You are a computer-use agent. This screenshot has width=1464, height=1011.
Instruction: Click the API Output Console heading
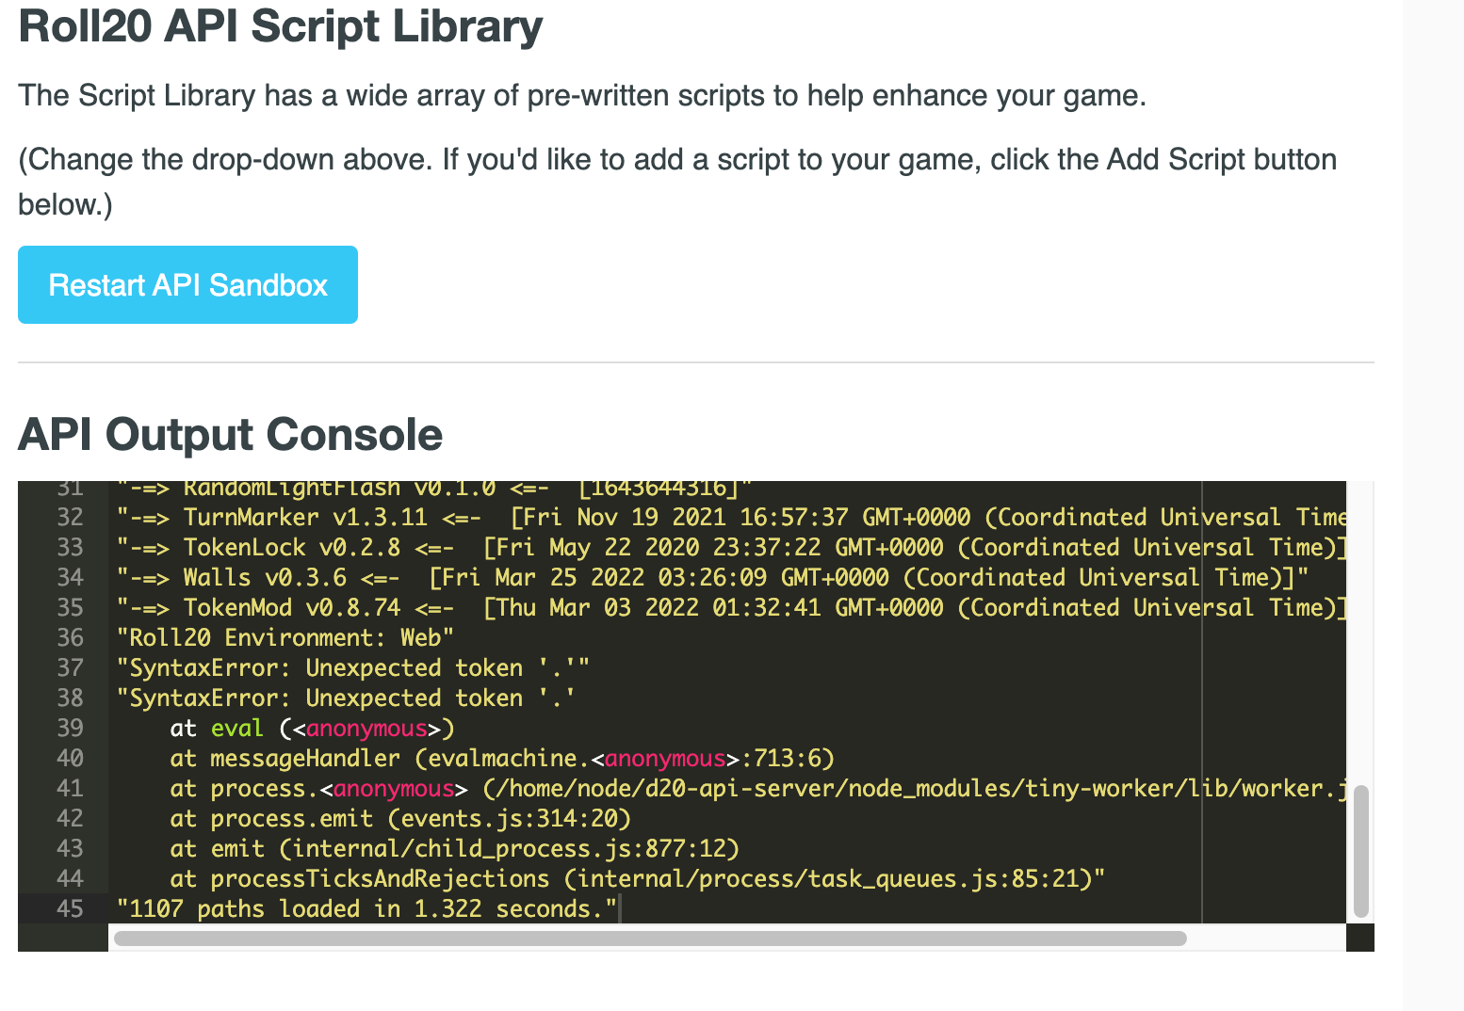230,435
